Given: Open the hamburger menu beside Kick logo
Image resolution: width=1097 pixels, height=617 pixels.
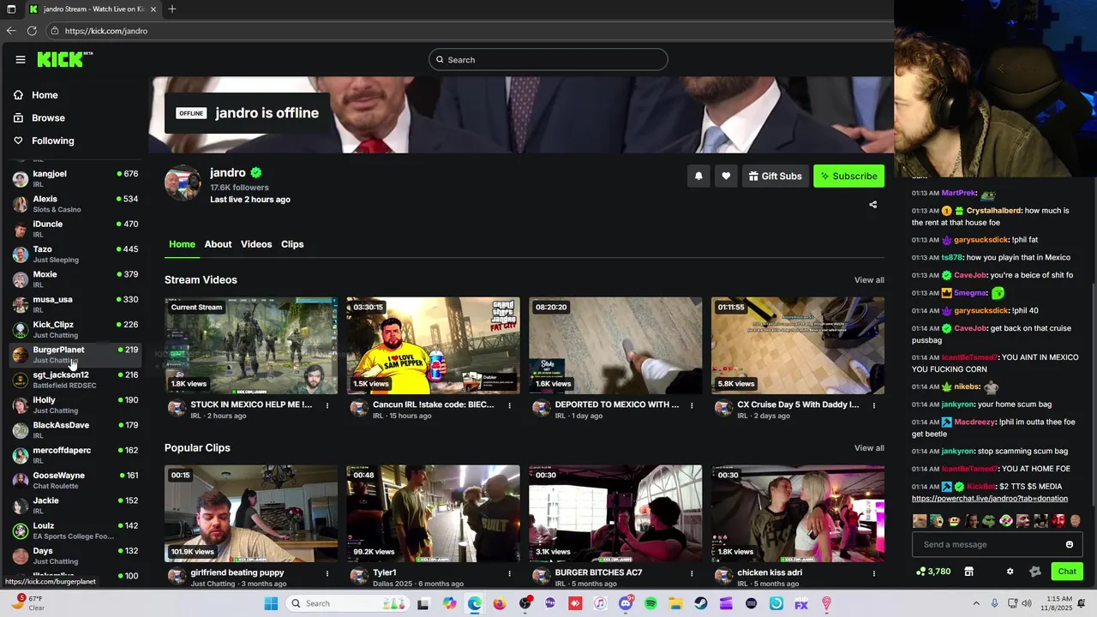Looking at the screenshot, I should click(20, 59).
